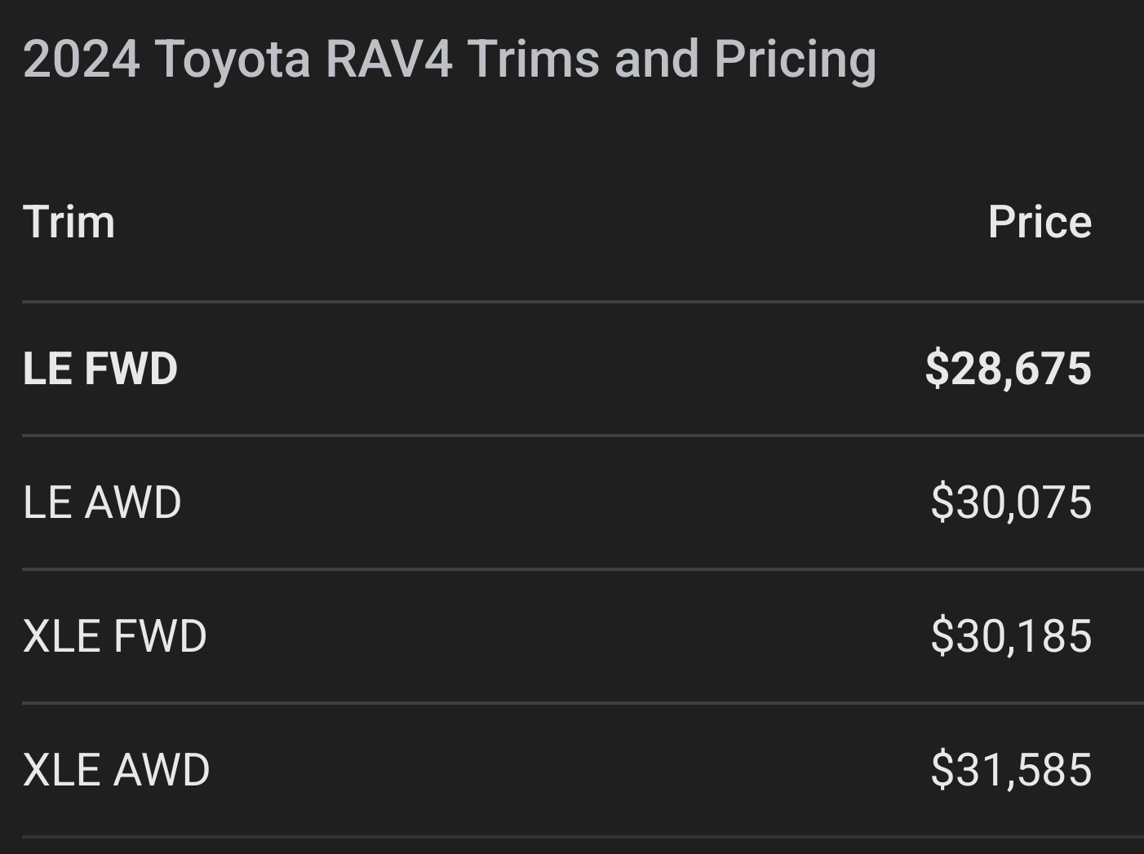
Task: Click the Trim column header
Action: (x=69, y=222)
